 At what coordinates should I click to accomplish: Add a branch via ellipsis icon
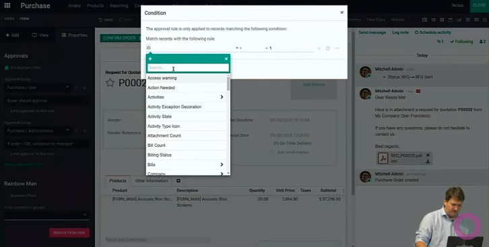click(x=337, y=48)
